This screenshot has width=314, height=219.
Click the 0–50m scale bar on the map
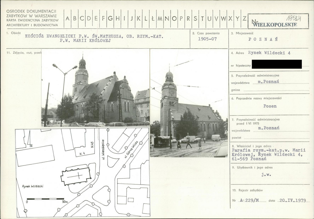[46, 199]
